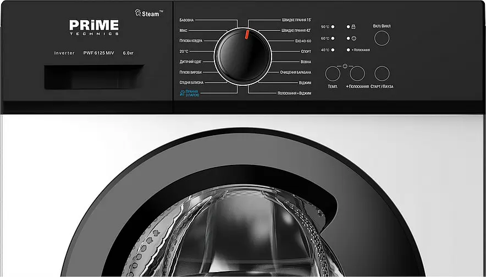The height and width of the screenshot is (277, 486).
Task: Click the Еко 40-60 program label
Action: [x=303, y=41]
